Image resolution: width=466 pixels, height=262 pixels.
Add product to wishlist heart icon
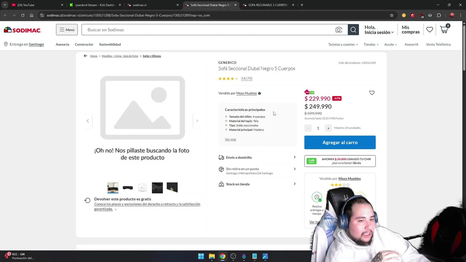[372, 93]
